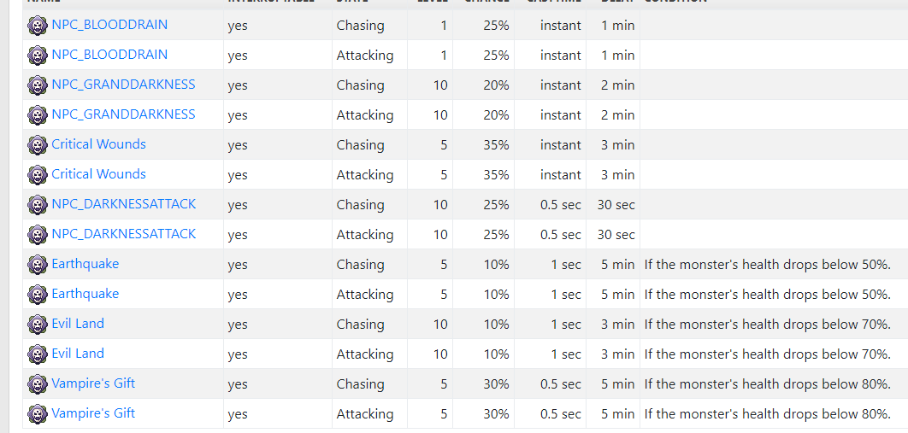Open Evil Land link in Chasing row
The image size is (908, 433).
[78, 323]
